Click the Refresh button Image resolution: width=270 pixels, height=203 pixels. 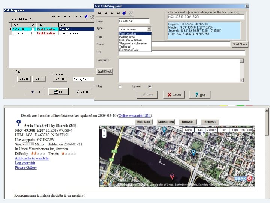(210, 122)
